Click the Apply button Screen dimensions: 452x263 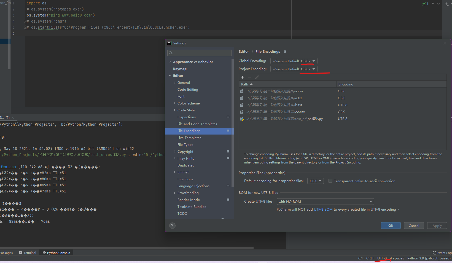pyautogui.click(x=437, y=226)
